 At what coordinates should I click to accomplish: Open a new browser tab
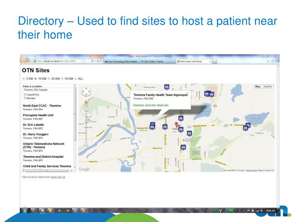click(x=214, y=62)
